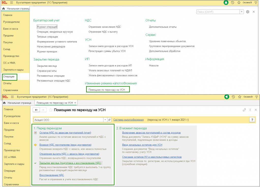Image resolution: width=260 pixels, height=187 pixels.
Task: Click the Поиск (Ctrl+F) search field
Action: [x=218, y=12]
